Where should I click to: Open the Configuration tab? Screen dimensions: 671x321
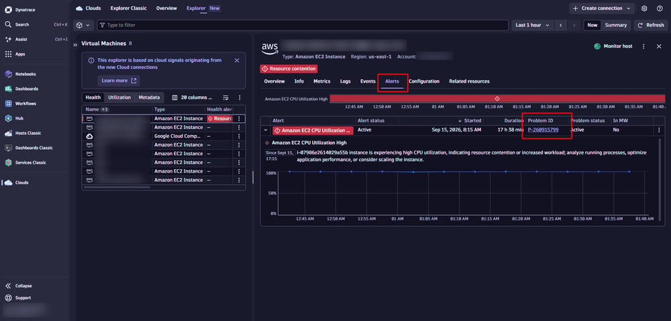[x=423, y=81]
